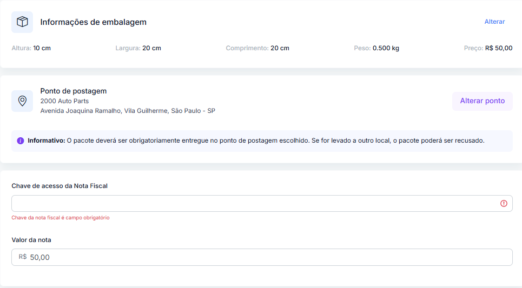Click the Peso 0.500 kg value
The width and height of the screenshot is (522, 288).
[x=386, y=48]
